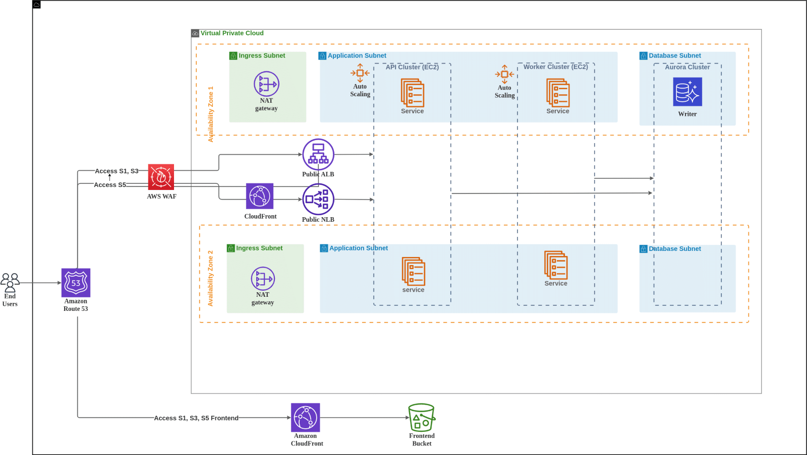Screen dimensions: 807x455
Task: Select Auto Scaling icon beside Worker Cluster
Action: [x=504, y=74]
